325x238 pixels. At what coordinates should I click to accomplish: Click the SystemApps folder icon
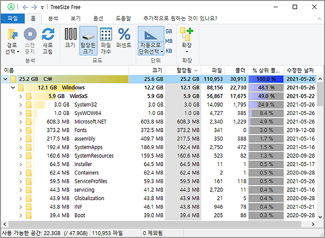tap(28, 147)
